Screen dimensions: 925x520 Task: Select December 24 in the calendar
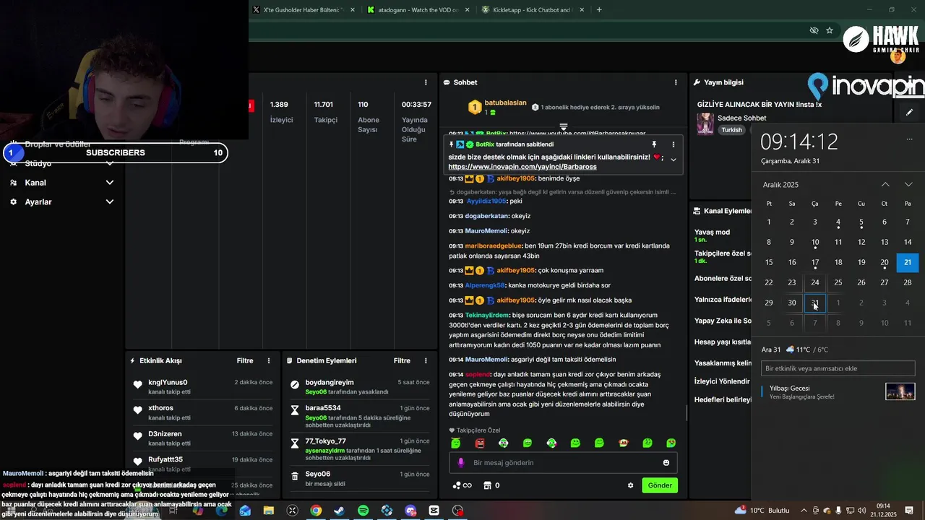coord(815,282)
